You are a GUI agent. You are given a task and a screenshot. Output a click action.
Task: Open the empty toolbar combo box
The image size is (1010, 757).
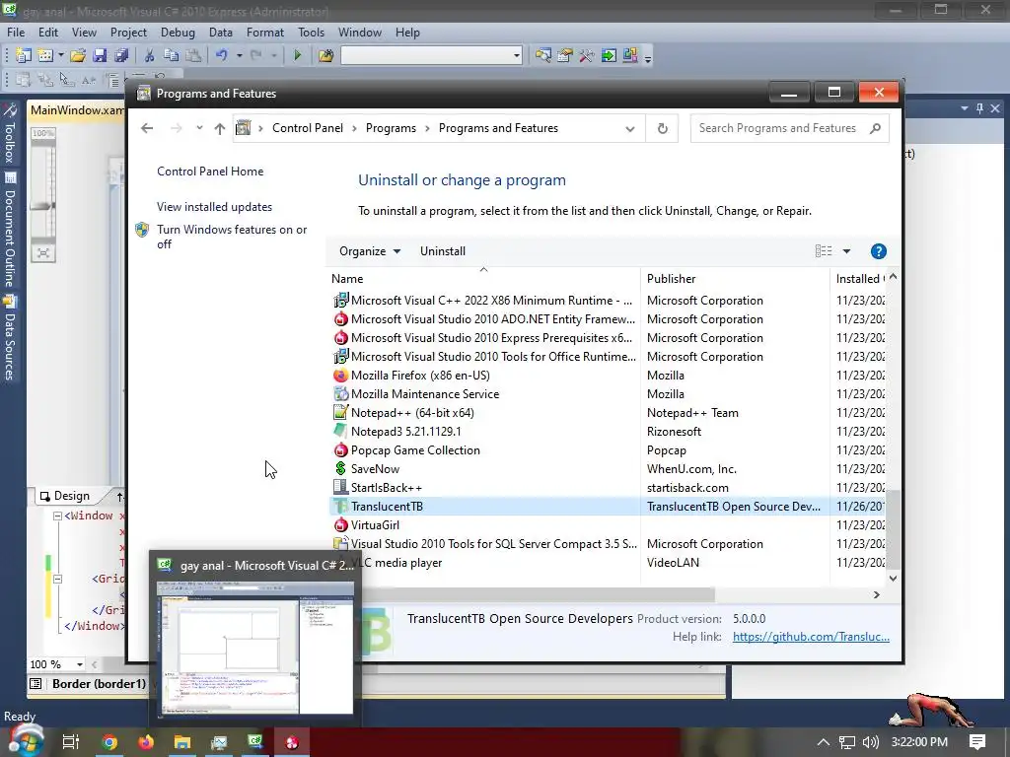tap(432, 56)
